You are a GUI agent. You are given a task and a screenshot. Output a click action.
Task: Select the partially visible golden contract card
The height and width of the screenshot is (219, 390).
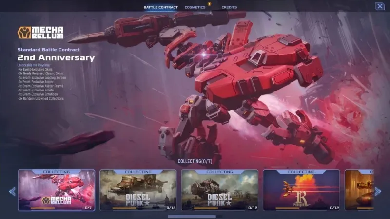[359, 190]
